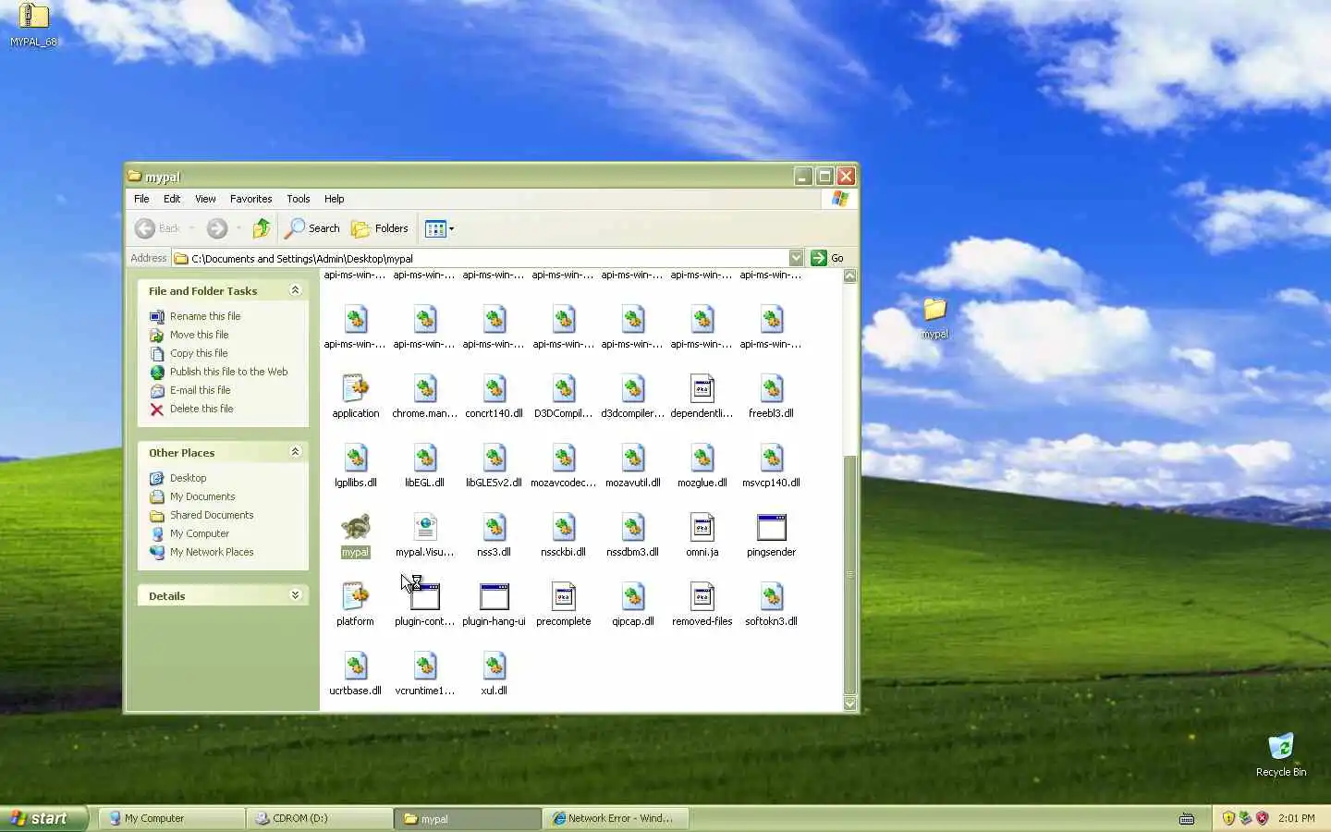The image size is (1331, 832).
Task: Open the View menu
Action: point(205,199)
